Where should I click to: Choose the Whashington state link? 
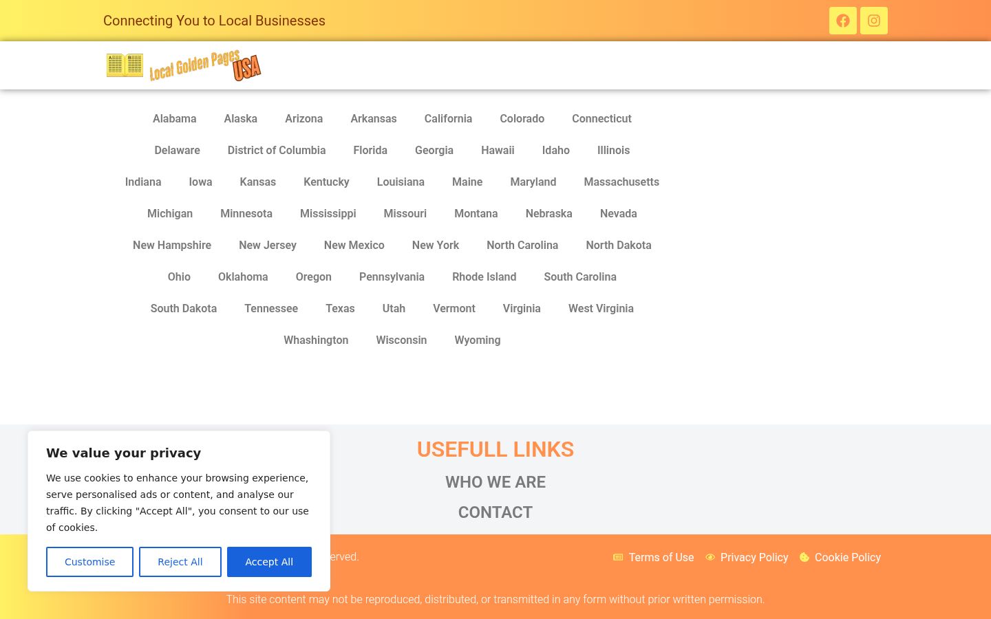[x=316, y=340]
